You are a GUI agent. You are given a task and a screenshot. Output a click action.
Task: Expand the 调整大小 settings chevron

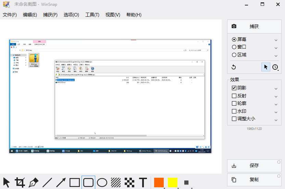click(x=276, y=120)
